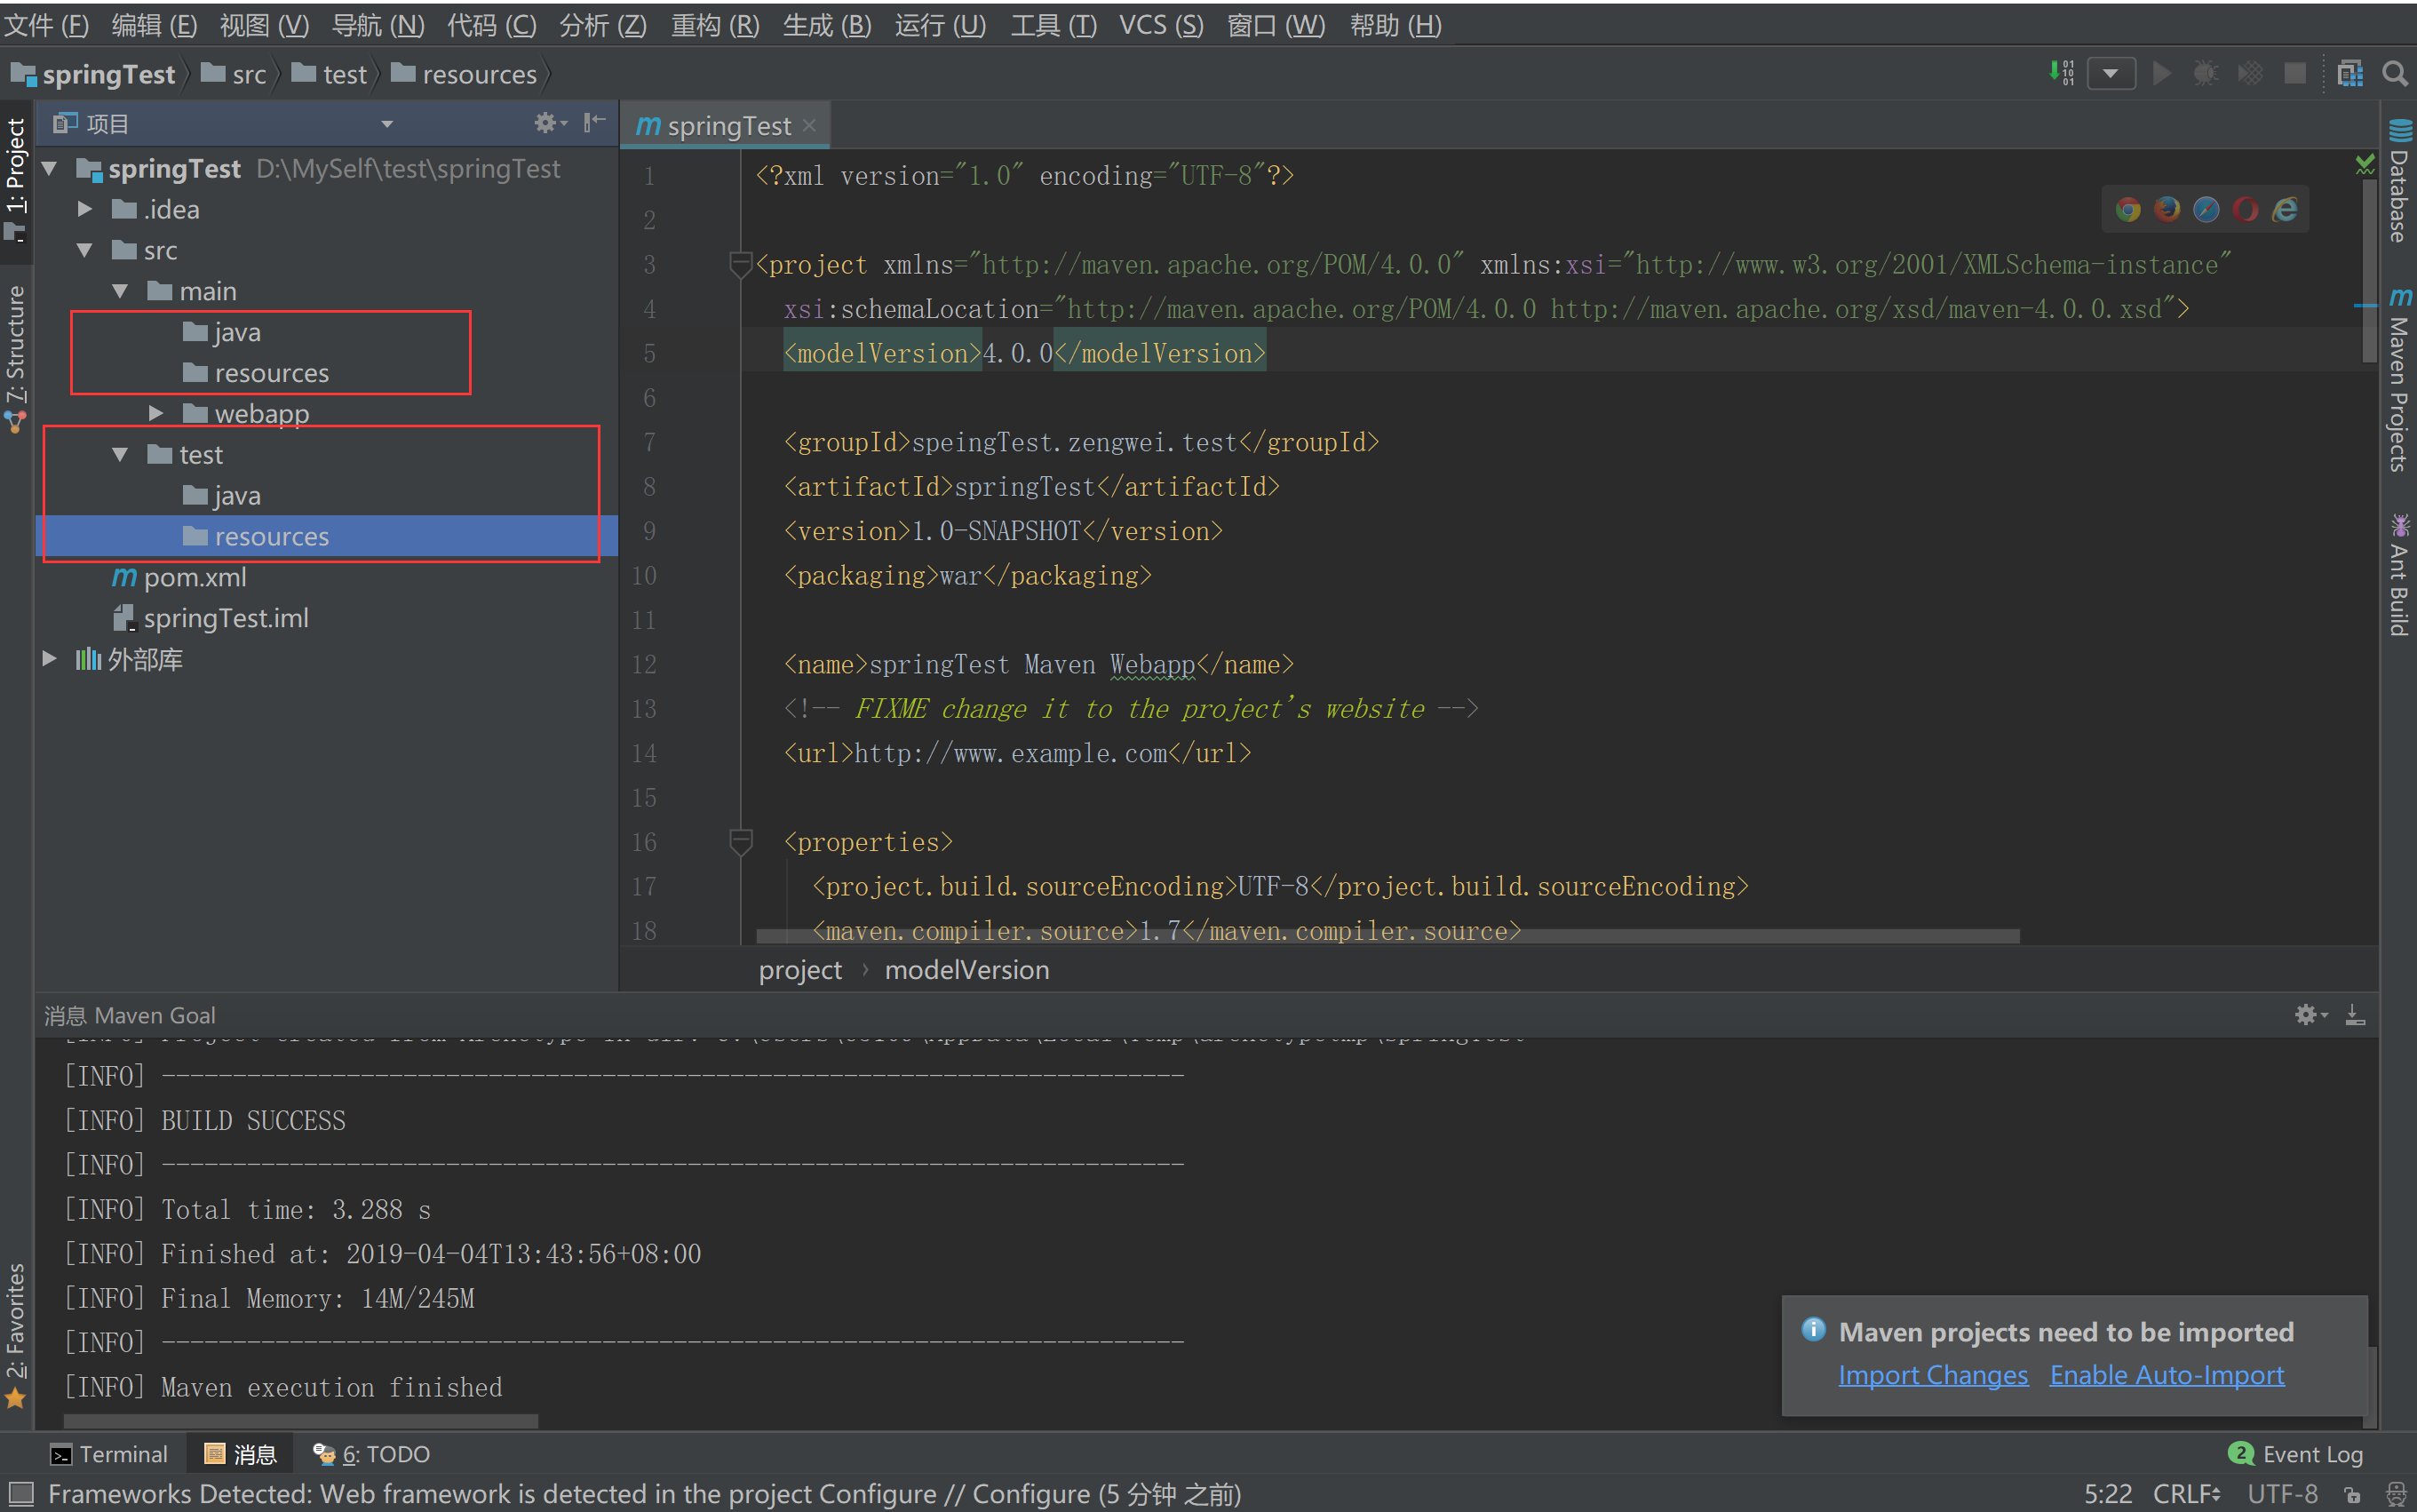The image size is (2417, 1512).
Task: Switch to Terminal tab
Action: click(110, 1454)
